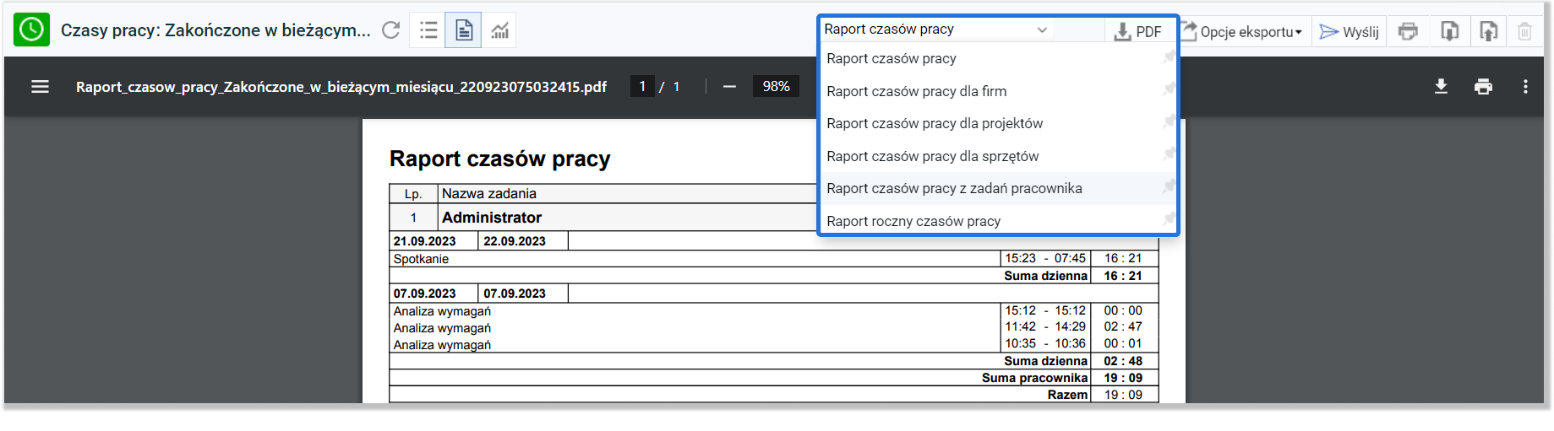Viewport: 1554px width, 431px height.
Task: Pin the 'dla sprzętów' report option
Action: click(1168, 154)
